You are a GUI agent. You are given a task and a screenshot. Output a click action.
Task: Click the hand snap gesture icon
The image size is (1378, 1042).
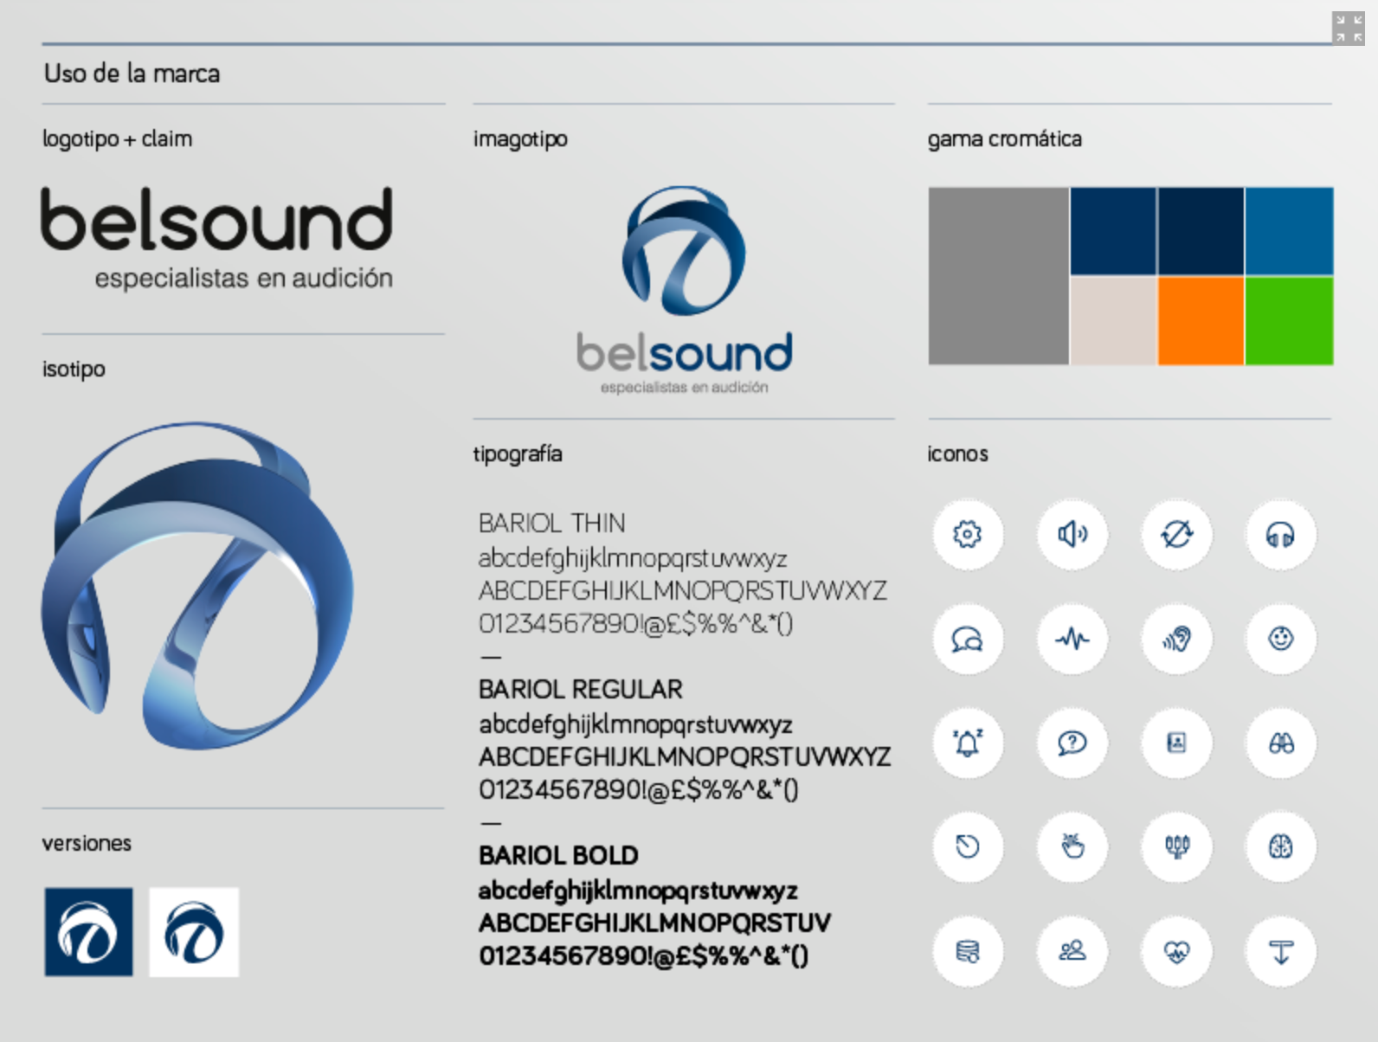tap(1072, 847)
